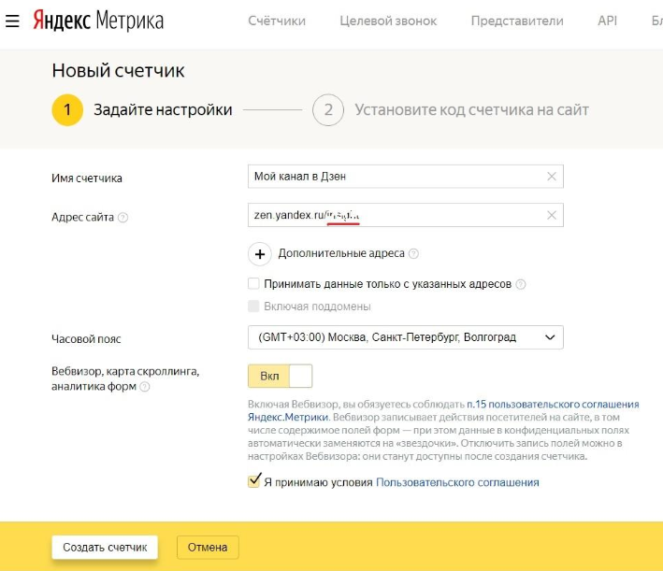Viewport: 663px width, 571px height.
Task: Open the Счётчики tab
Action: [x=277, y=21]
